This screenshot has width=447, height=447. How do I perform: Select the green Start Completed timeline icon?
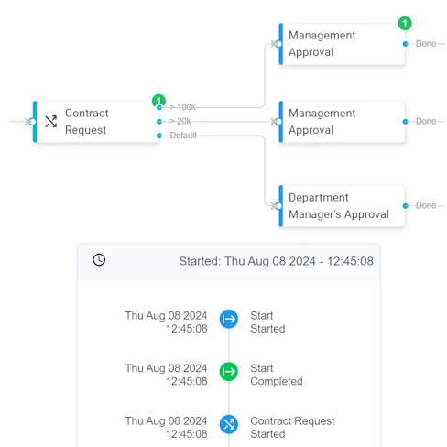[x=229, y=372]
